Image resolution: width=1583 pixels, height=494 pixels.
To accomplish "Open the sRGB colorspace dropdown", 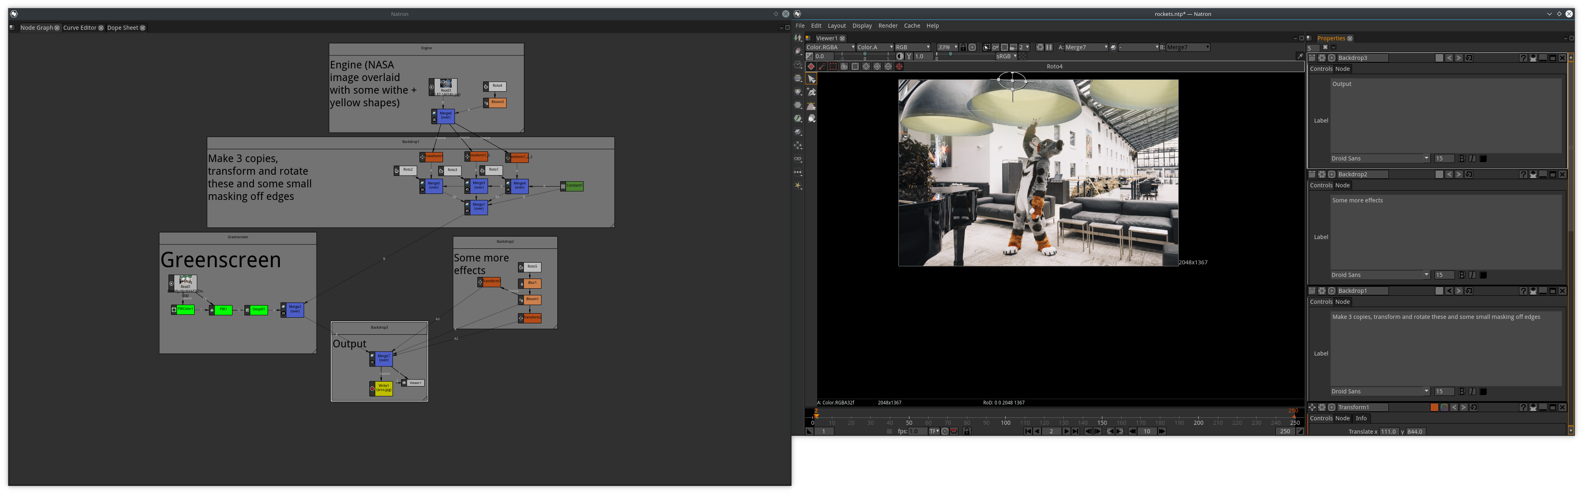I will click(1007, 57).
